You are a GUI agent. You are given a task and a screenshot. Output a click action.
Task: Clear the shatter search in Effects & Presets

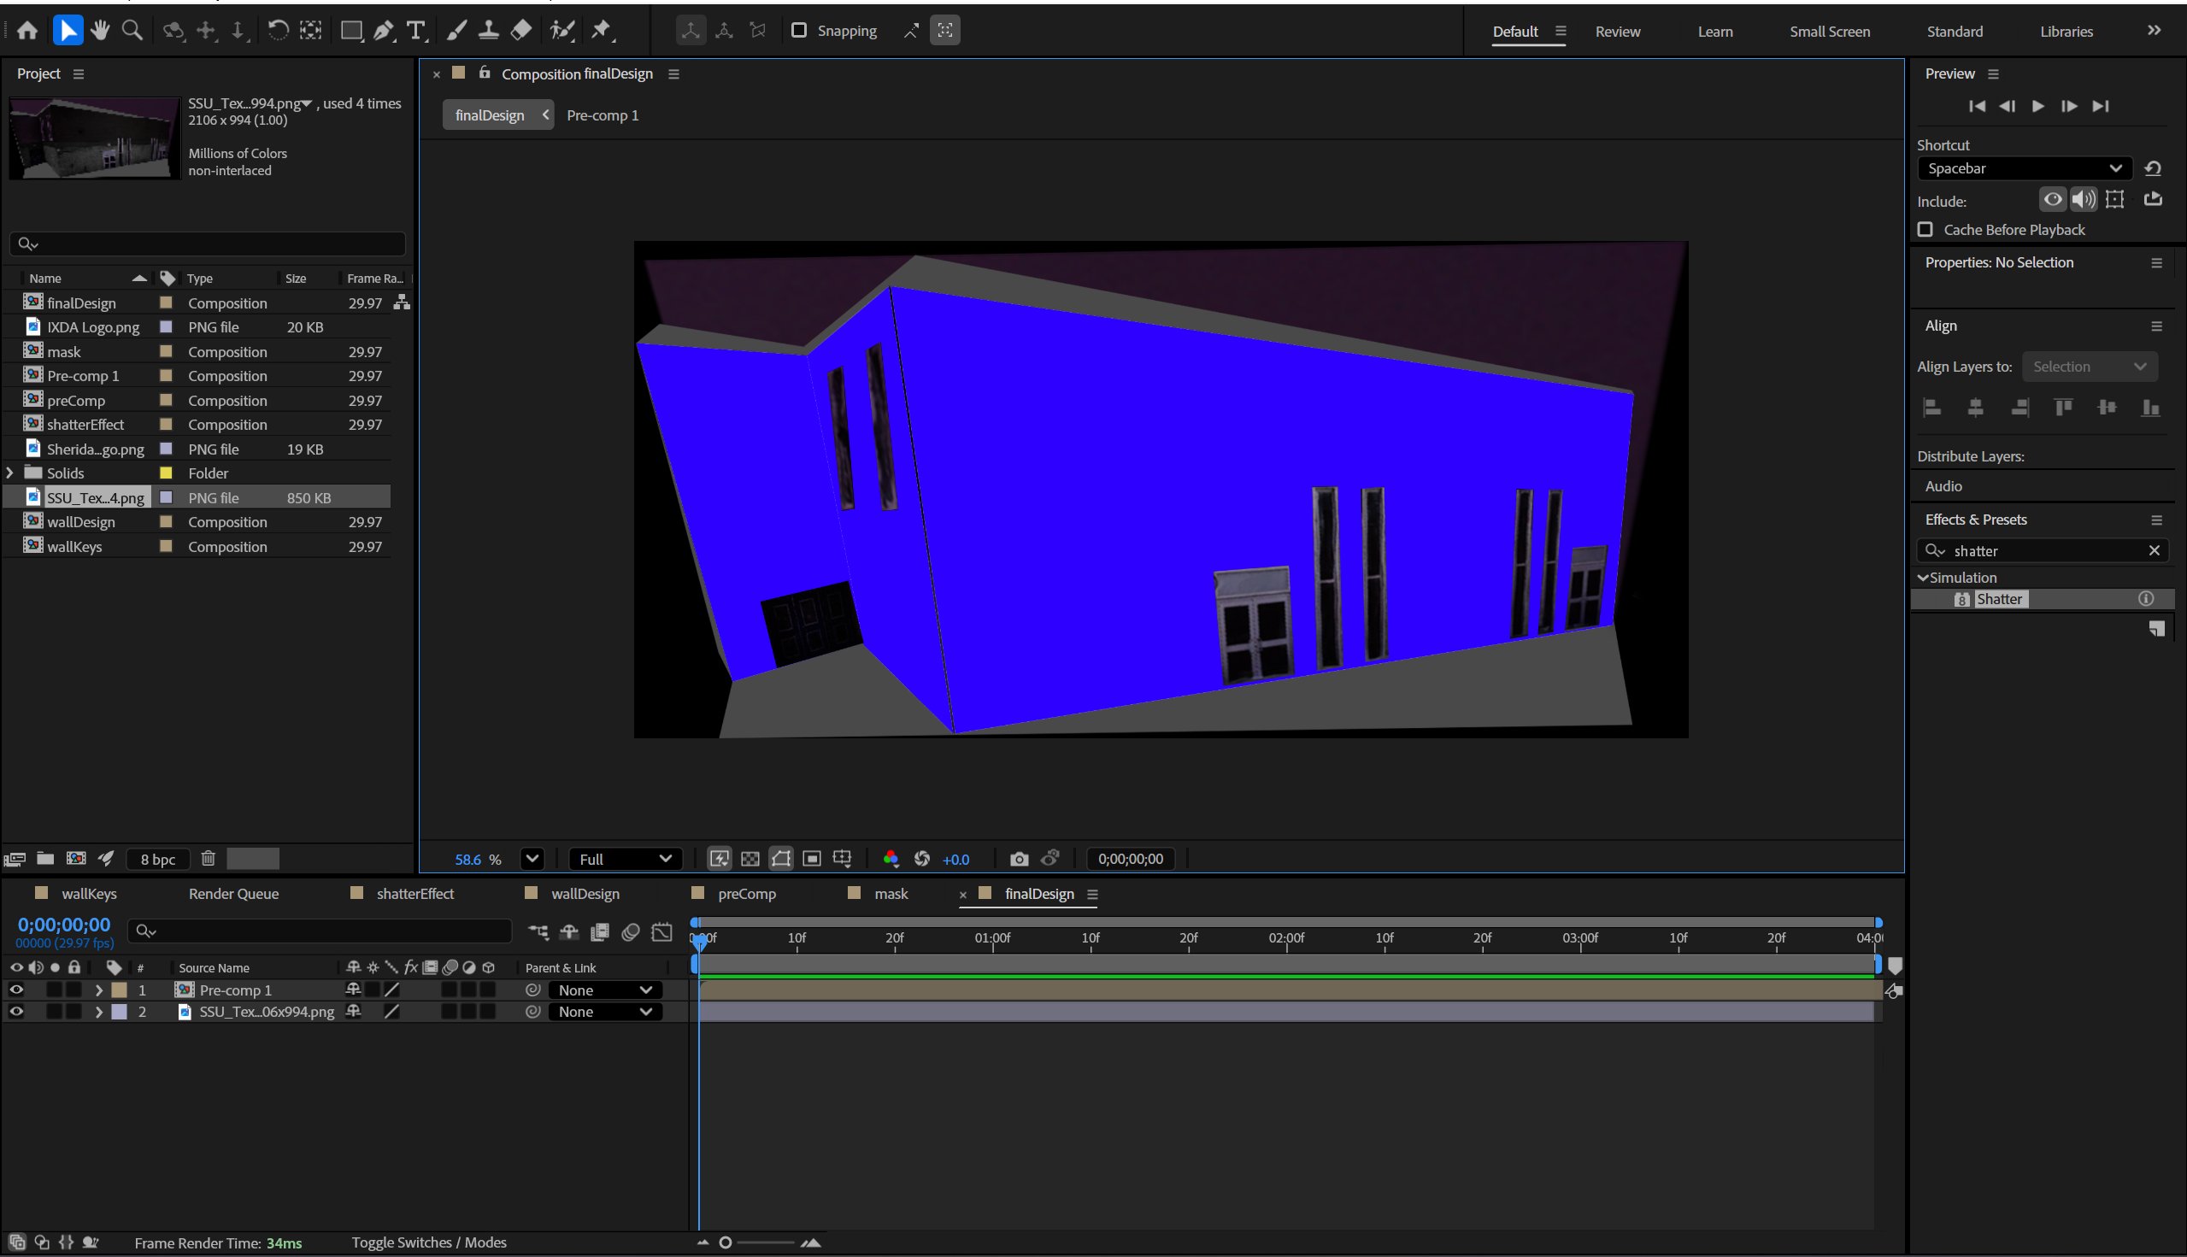(2155, 550)
